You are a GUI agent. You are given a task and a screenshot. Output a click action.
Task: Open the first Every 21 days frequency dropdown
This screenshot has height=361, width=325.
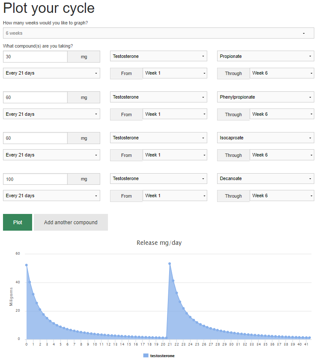[51, 73]
